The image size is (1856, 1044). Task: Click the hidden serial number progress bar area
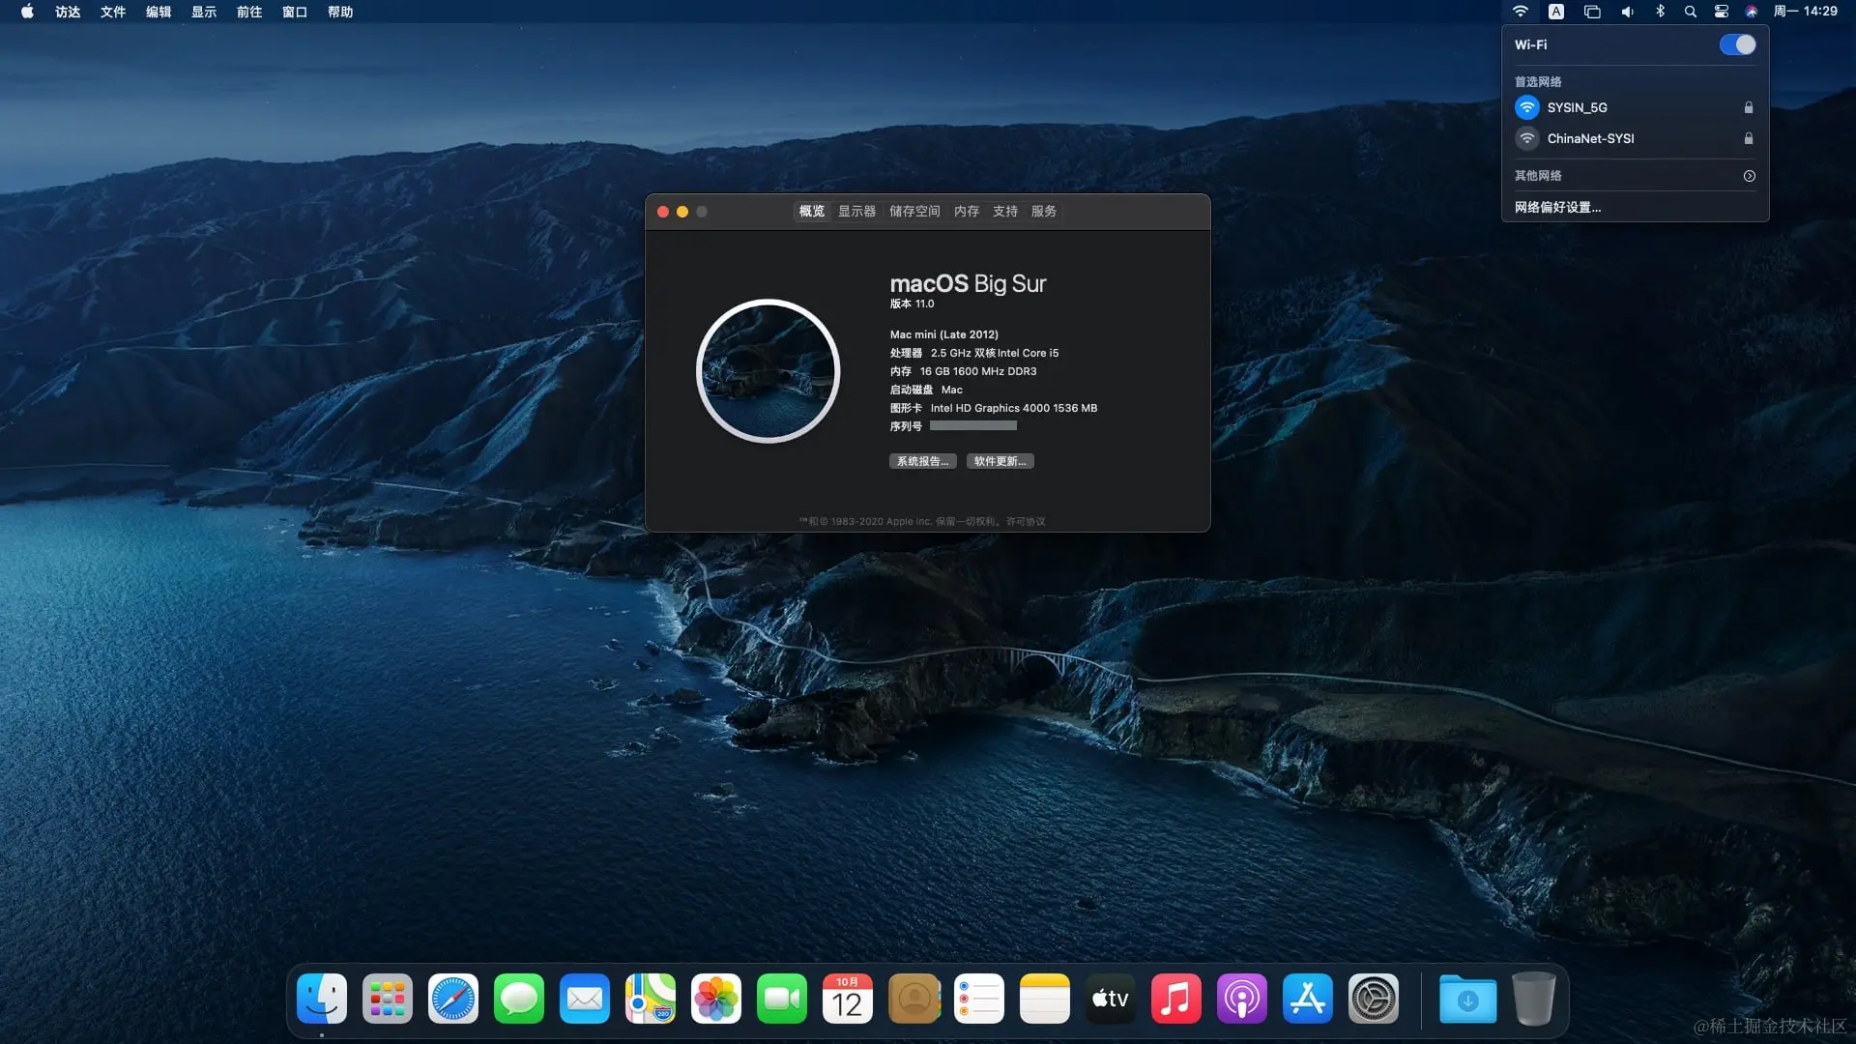[973, 425]
